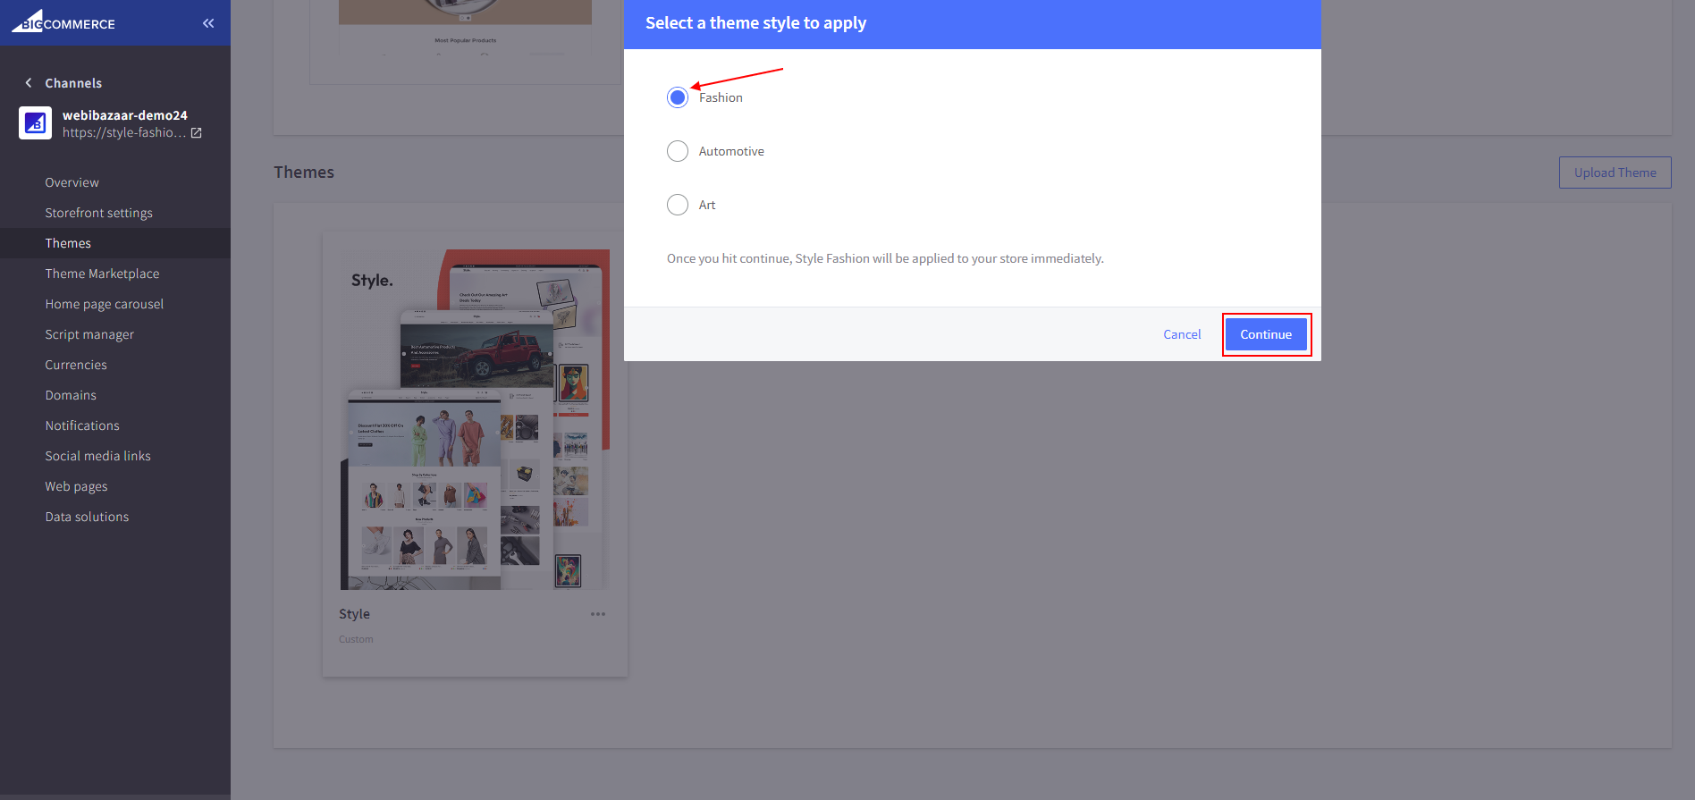The image size is (1695, 800).
Task: Open the Overview menu item
Action: (x=72, y=182)
